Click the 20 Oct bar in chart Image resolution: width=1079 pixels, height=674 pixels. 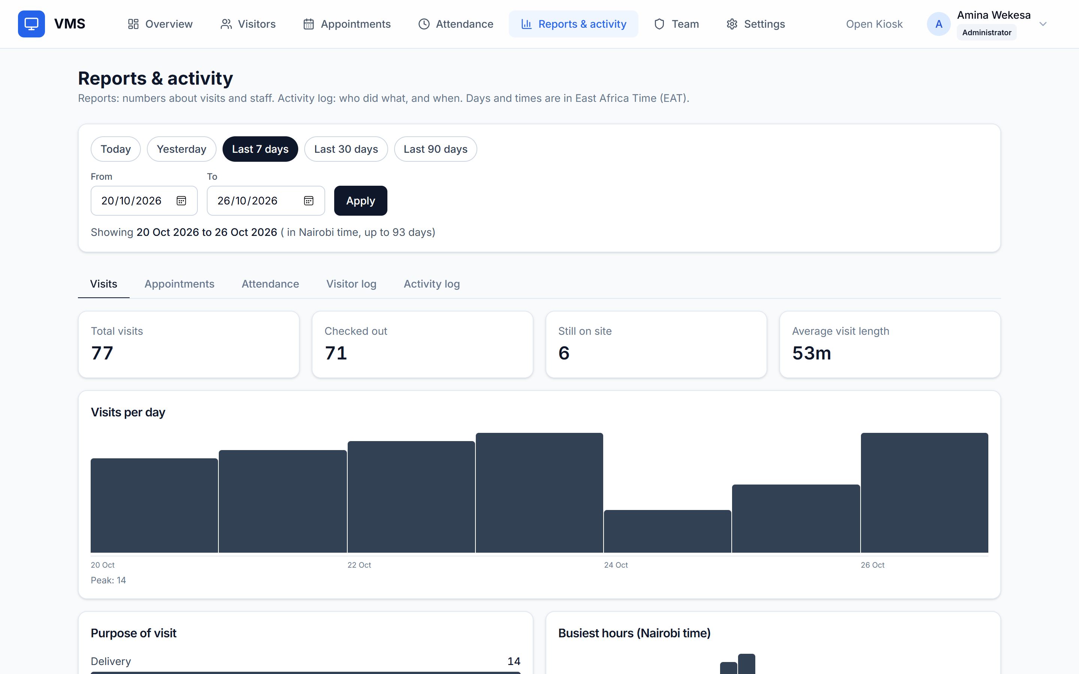coord(154,506)
